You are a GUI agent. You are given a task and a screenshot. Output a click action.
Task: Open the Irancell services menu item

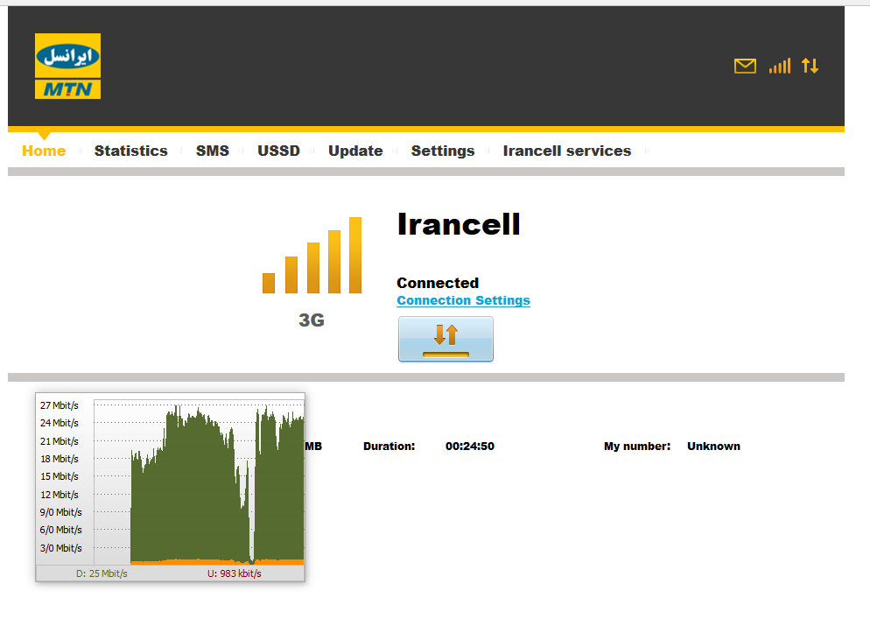click(566, 151)
